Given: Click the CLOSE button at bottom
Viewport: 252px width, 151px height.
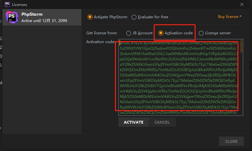Looking at the screenshot, I should 231,141.
